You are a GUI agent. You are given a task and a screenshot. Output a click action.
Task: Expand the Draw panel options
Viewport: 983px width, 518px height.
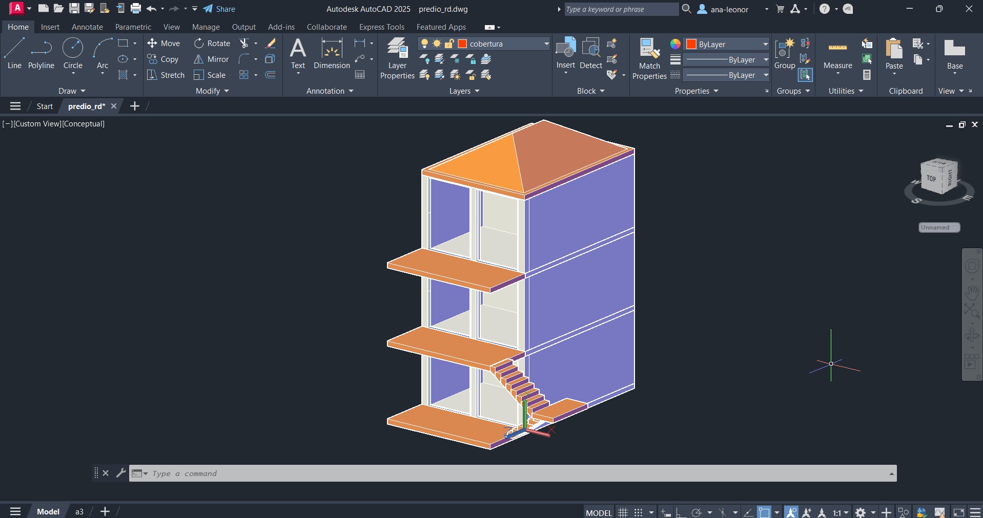pos(72,91)
